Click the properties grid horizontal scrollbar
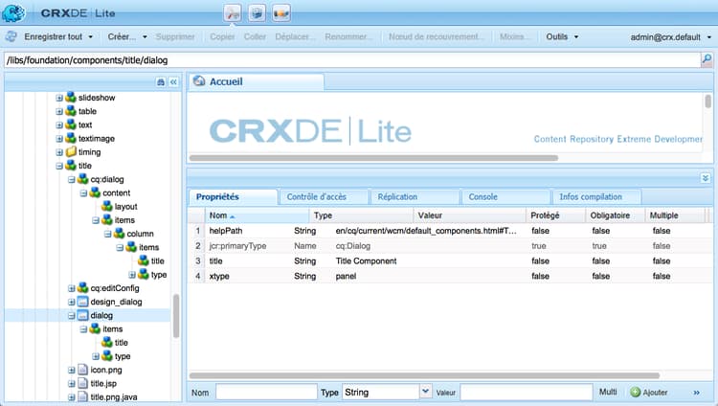718x406 pixels. [x=424, y=375]
